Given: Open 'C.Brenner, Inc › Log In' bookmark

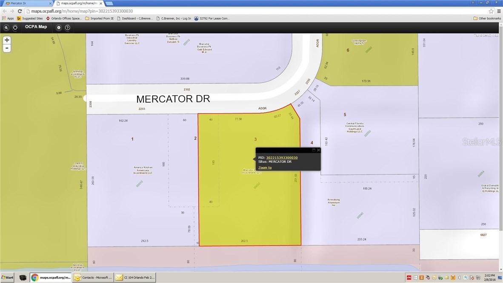Looking at the screenshot, I should (174, 18).
